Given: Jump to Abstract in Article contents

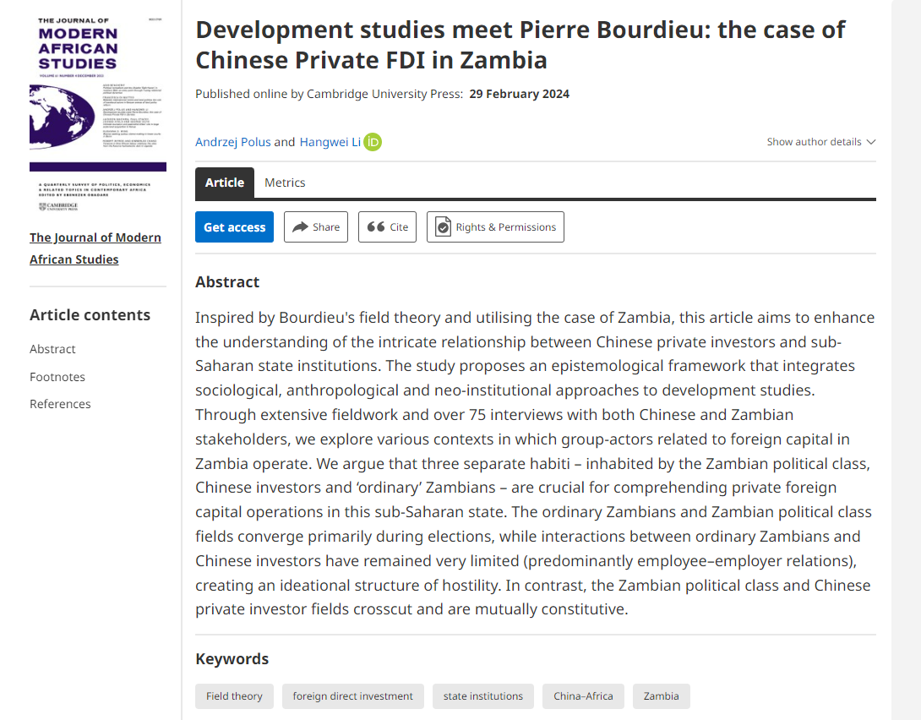Looking at the screenshot, I should coord(53,349).
